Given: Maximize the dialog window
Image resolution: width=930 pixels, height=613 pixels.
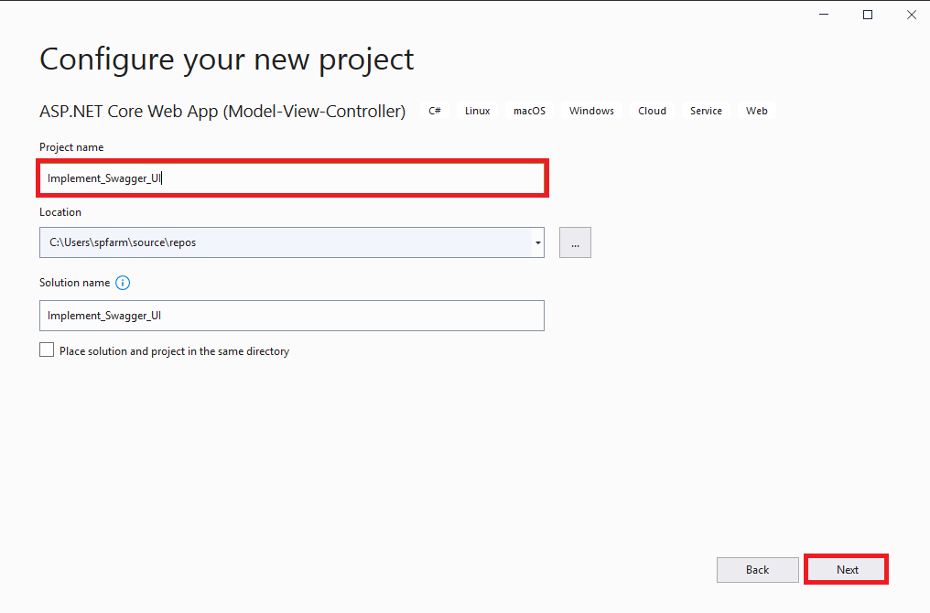Looking at the screenshot, I should [x=868, y=15].
